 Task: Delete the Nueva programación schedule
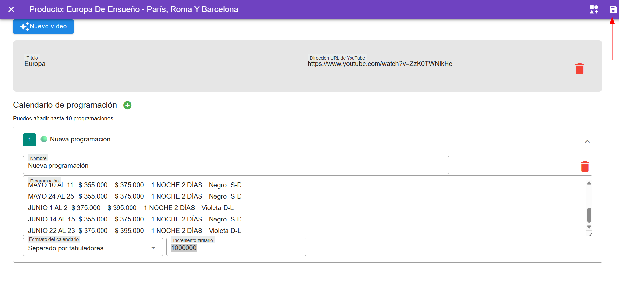click(x=585, y=167)
